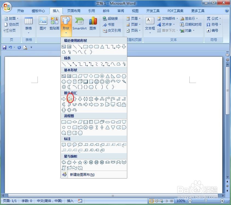Open the 视图 ribbon tab
The width and height of the screenshot is (231, 205).
[x=135, y=11]
